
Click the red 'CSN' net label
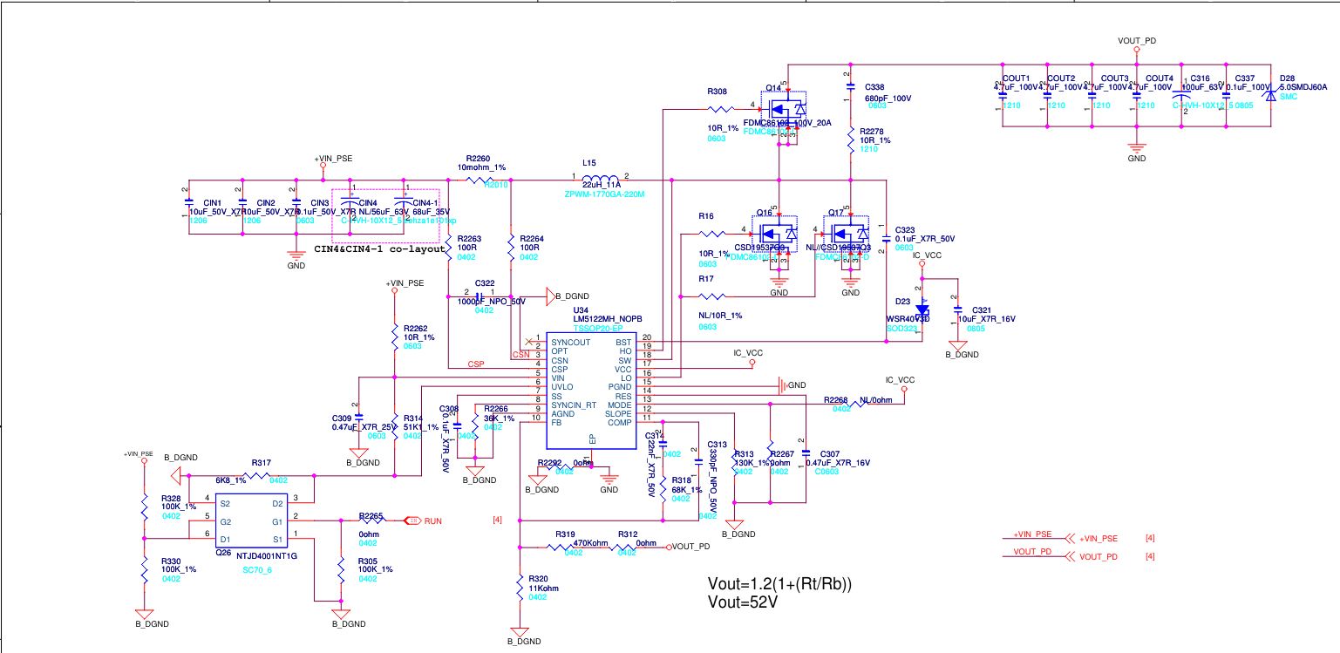click(520, 355)
